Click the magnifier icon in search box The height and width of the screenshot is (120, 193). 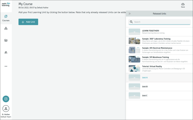point(131,22)
